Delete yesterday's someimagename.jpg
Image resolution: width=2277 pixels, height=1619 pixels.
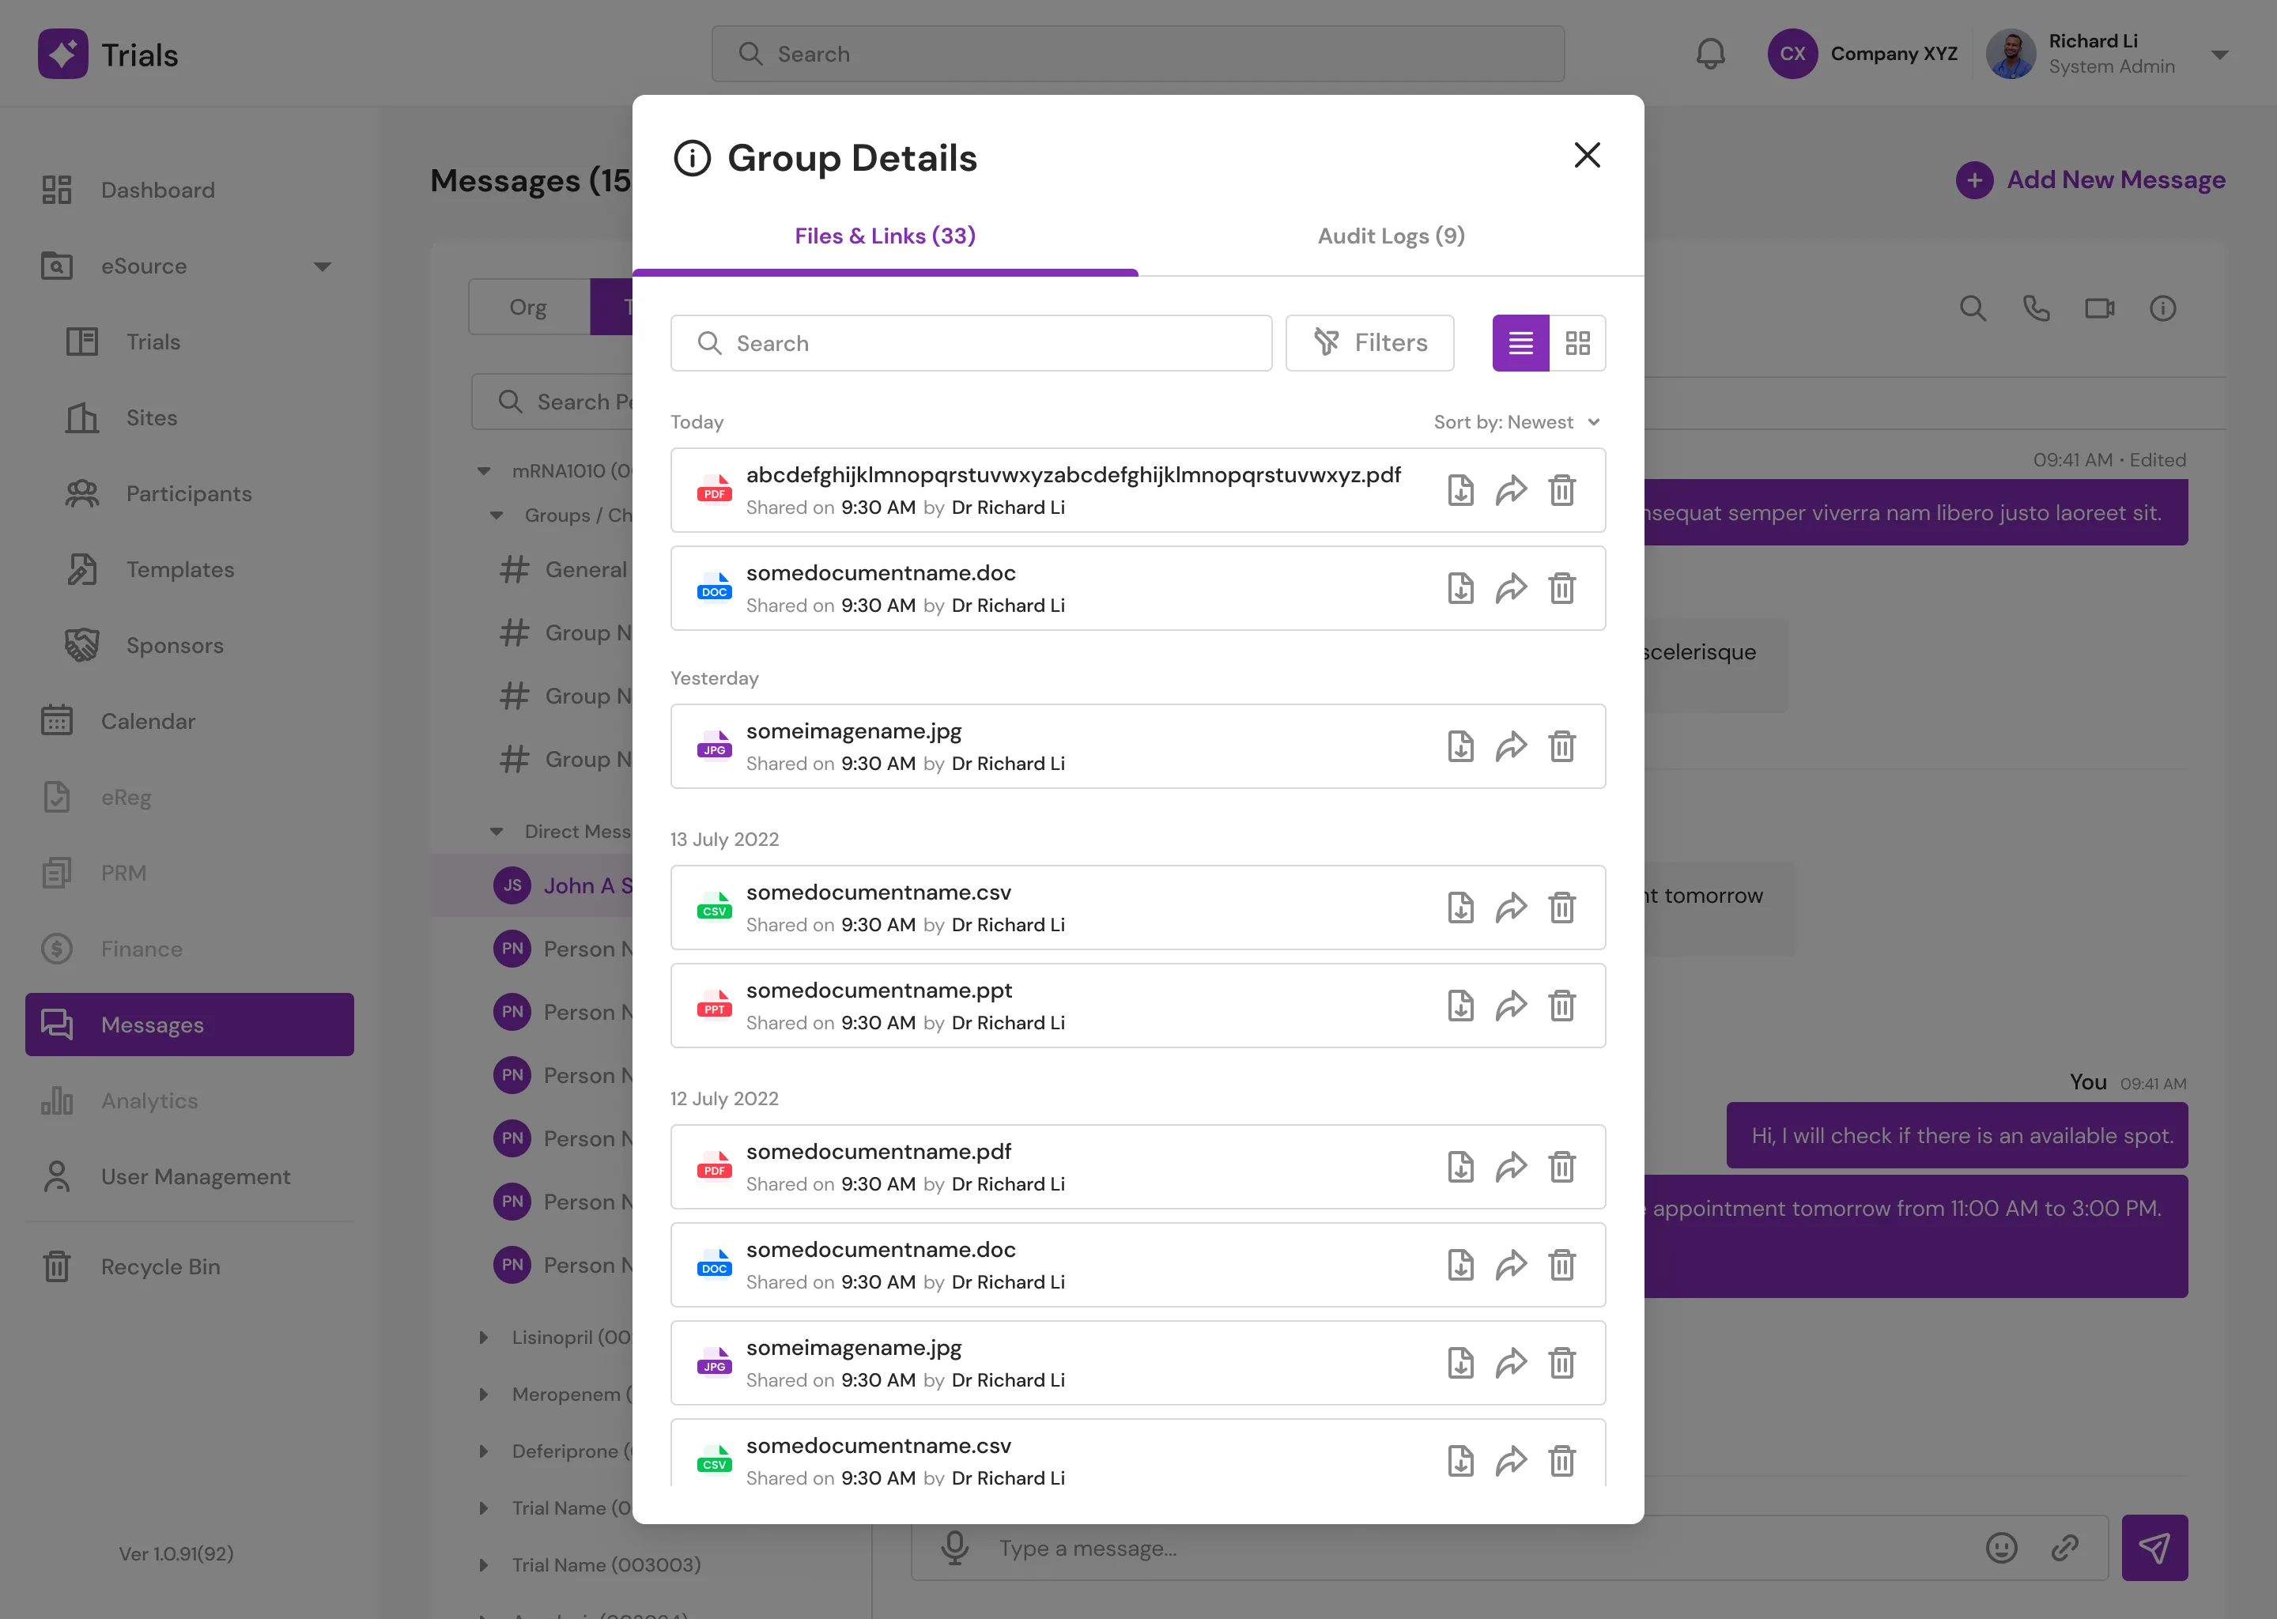tap(1562, 747)
